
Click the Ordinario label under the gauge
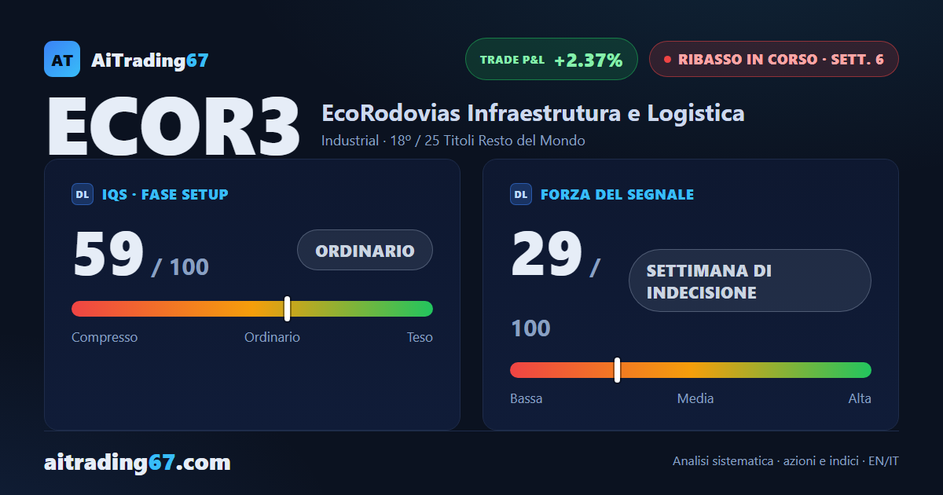[272, 337]
